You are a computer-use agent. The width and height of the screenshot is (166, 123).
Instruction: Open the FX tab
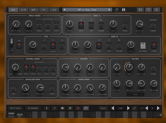44,10
